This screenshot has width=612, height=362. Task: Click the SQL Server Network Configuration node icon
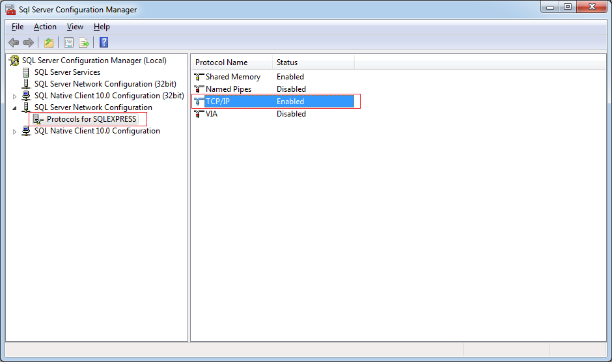point(26,107)
